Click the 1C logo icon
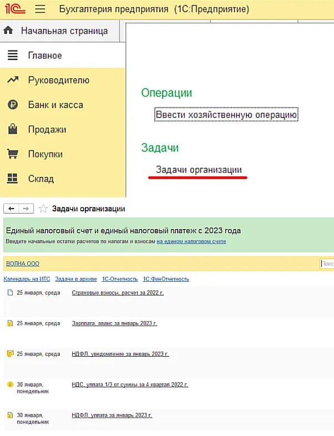The width and height of the screenshot is (334, 436). pyautogui.click(x=15, y=9)
